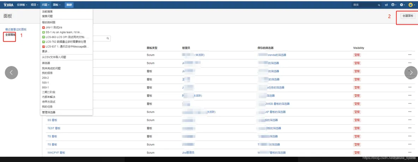Click the red bug icon beside JAV-1

click(x=43, y=28)
